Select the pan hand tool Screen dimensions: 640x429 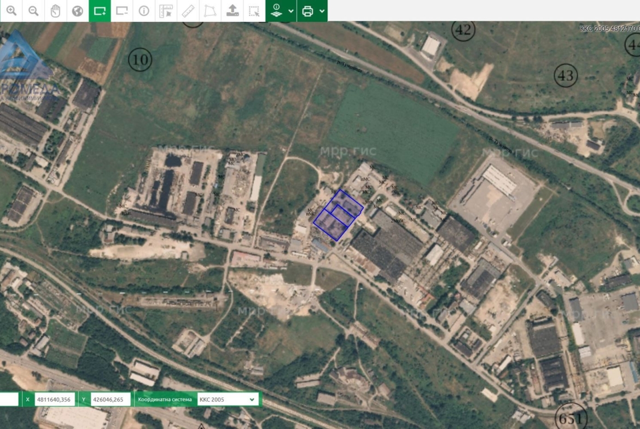55,11
